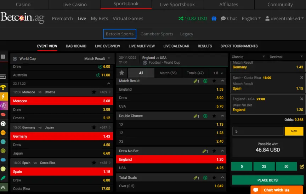
Task: Collapse sidebar with double chevron icon
Action: tap(4, 187)
